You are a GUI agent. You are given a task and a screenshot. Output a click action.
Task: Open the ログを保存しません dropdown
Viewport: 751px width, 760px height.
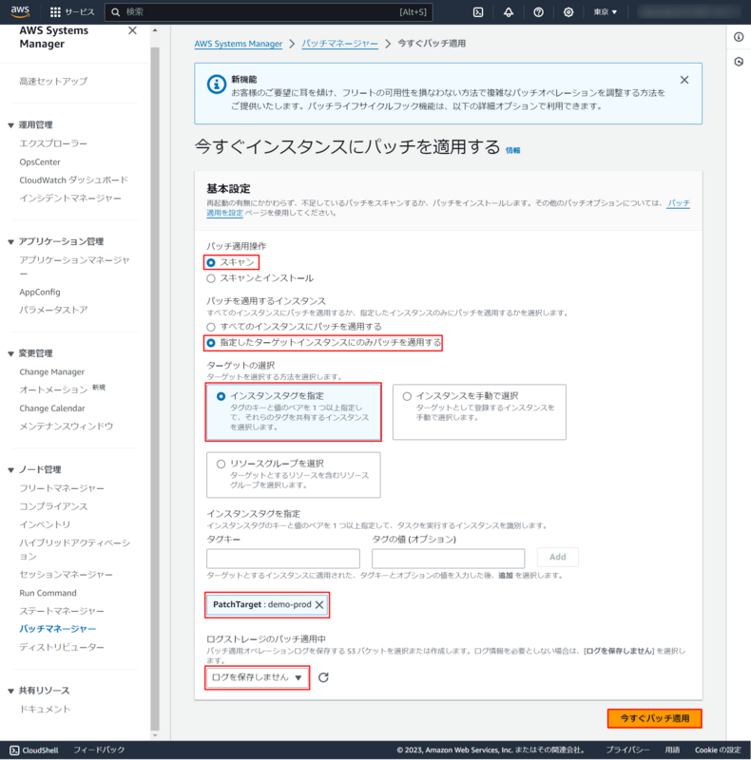tap(257, 677)
